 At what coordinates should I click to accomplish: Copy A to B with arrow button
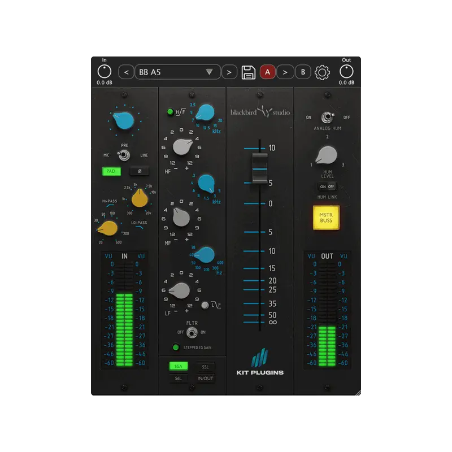[285, 72]
